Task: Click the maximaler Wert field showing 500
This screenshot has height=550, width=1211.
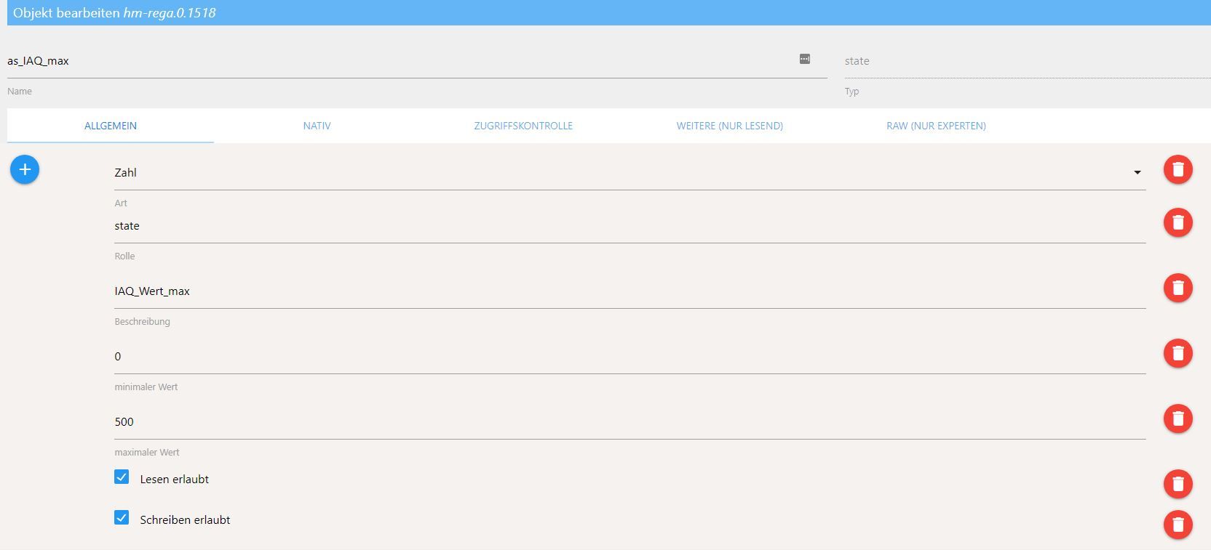Action: point(630,422)
